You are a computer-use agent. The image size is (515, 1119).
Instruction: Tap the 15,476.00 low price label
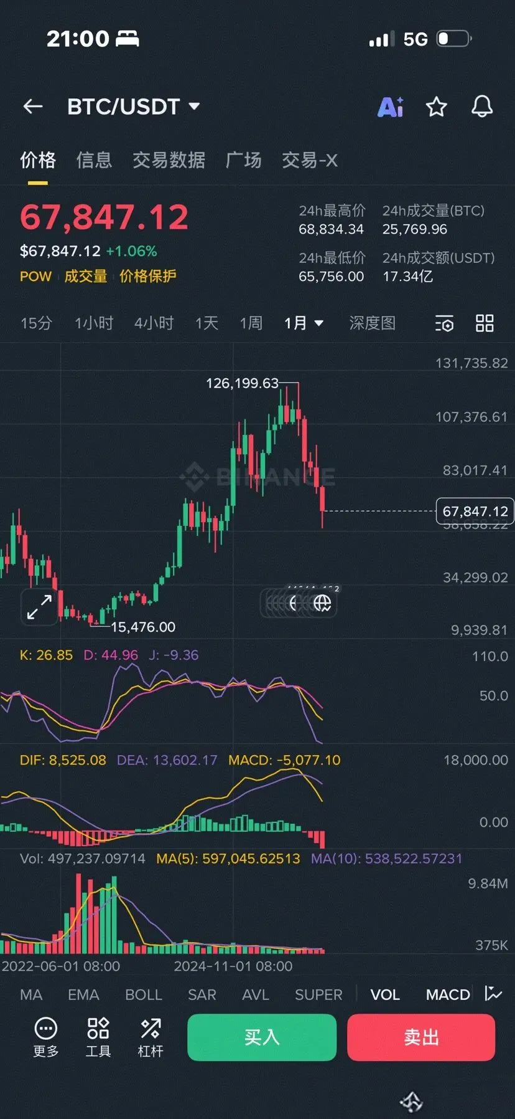tap(143, 627)
